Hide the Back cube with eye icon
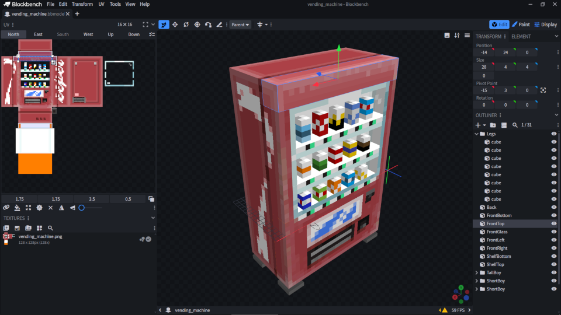Screen dimensions: 561x315 [554, 207]
